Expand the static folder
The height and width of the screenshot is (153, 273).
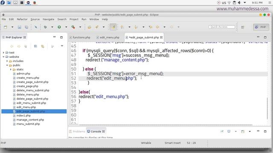[11, 69]
